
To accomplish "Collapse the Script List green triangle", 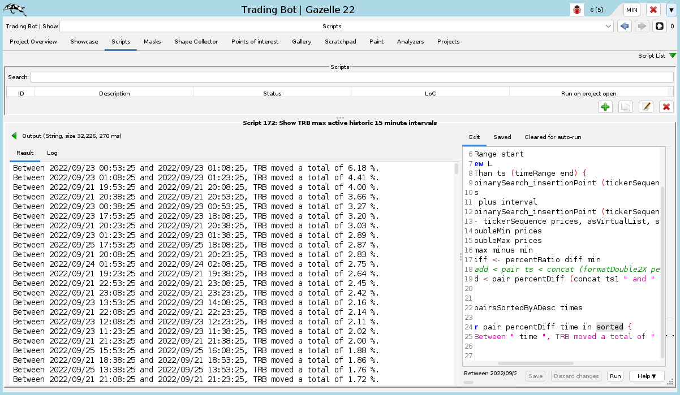I will coord(672,55).
